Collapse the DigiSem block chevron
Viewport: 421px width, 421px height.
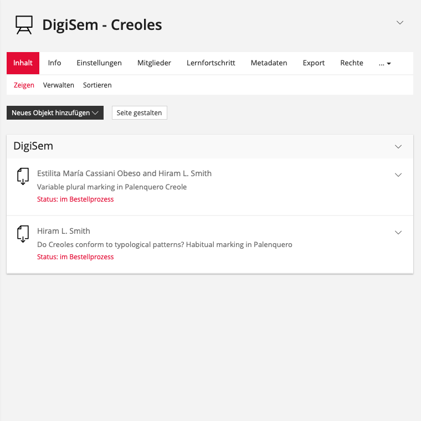click(398, 147)
